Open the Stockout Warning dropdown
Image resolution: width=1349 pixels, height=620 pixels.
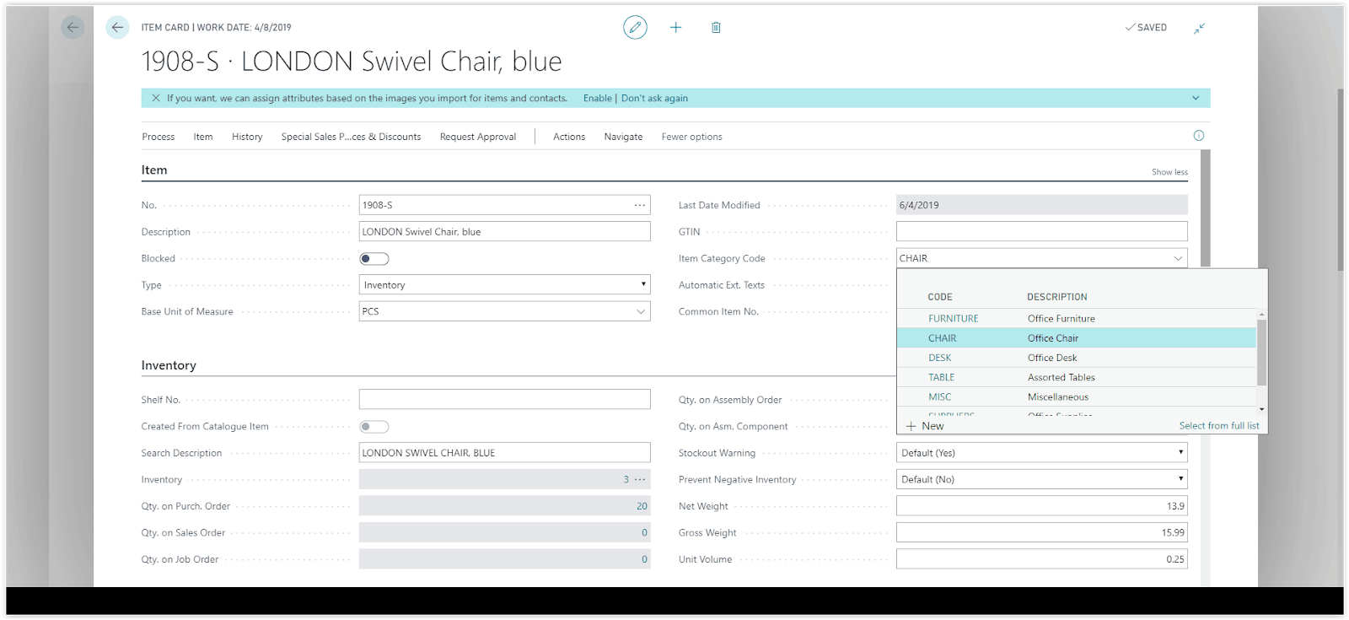pyautogui.click(x=1042, y=453)
